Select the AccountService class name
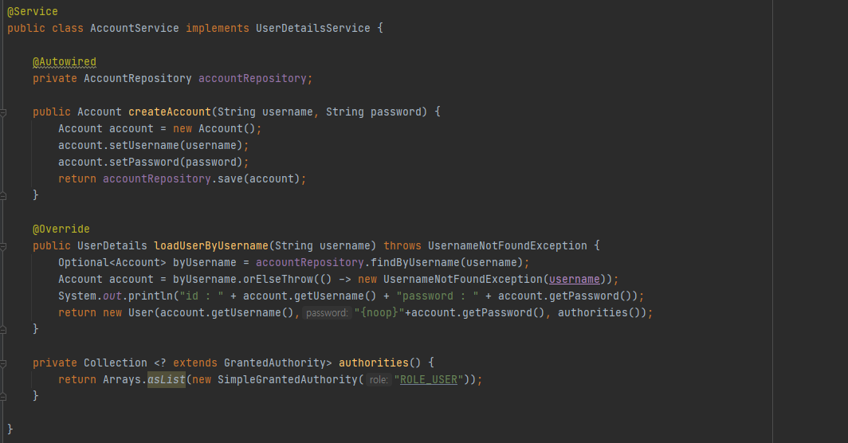 tap(134, 28)
